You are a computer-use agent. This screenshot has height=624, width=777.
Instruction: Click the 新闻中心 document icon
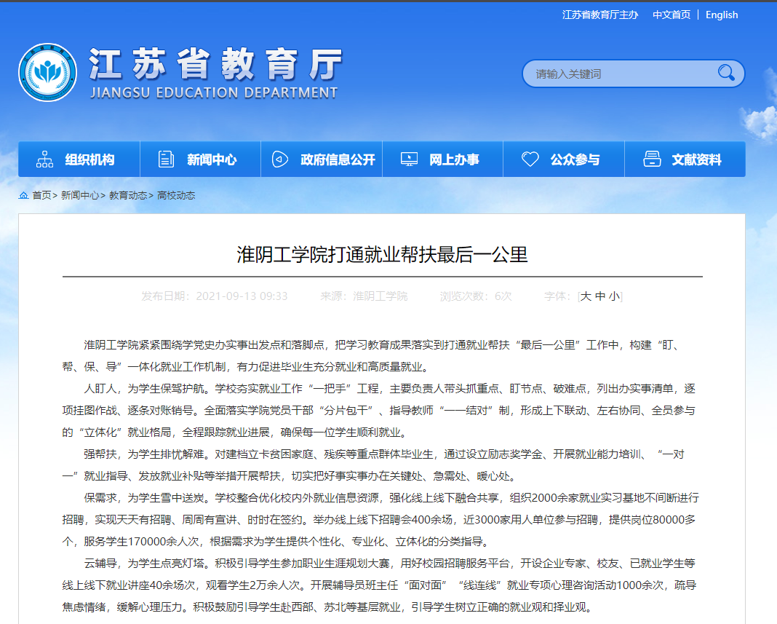pyautogui.click(x=167, y=159)
